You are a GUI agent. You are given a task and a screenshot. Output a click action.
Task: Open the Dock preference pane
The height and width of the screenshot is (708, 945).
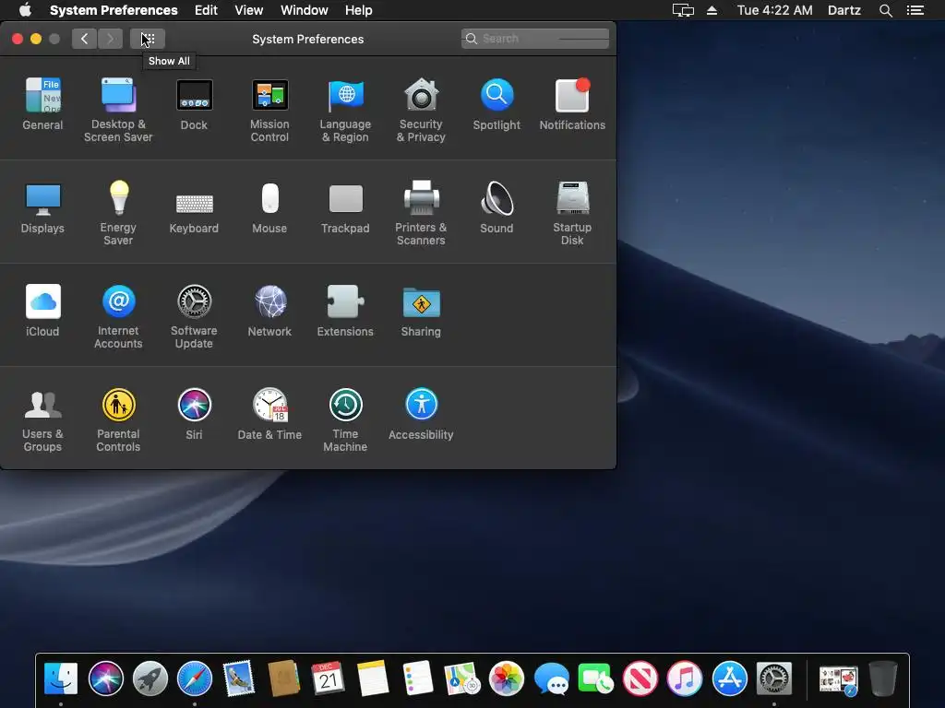tap(194, 103)
